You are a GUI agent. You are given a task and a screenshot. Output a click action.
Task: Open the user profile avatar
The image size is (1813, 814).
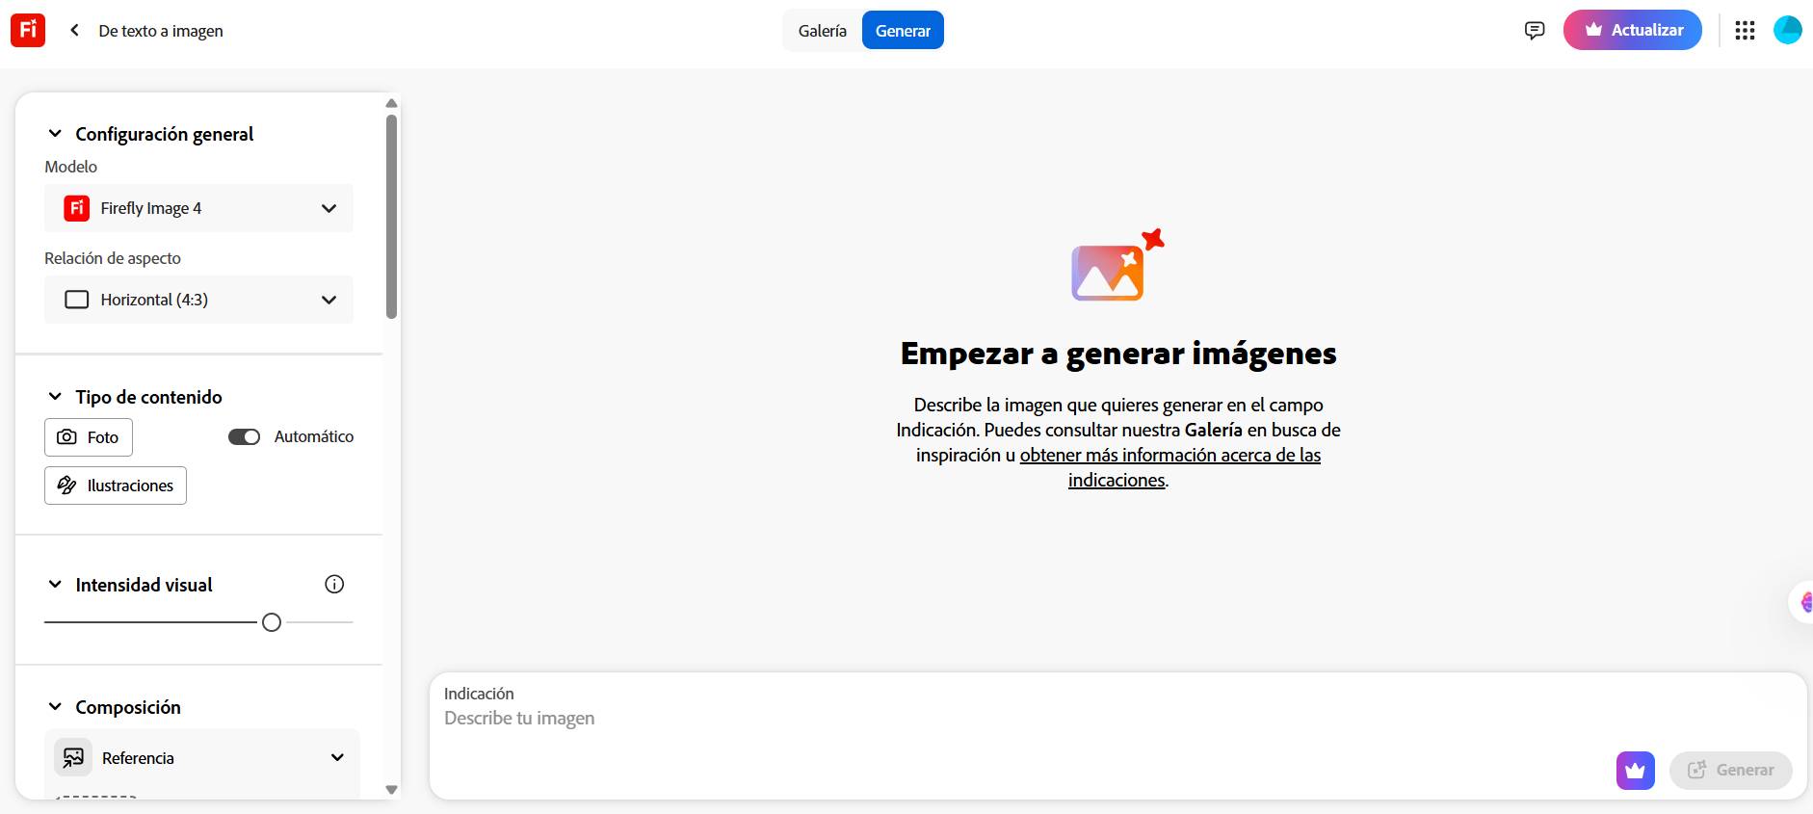pos(1787,31)
